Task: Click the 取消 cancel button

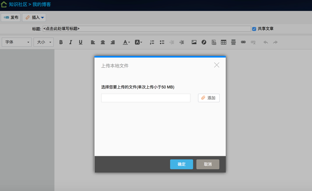Action: (208, 164)
